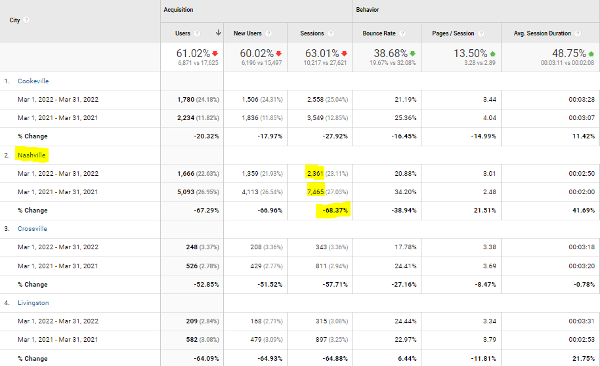Click Livingston bounce rate change 6.44%

coord(407,359)
